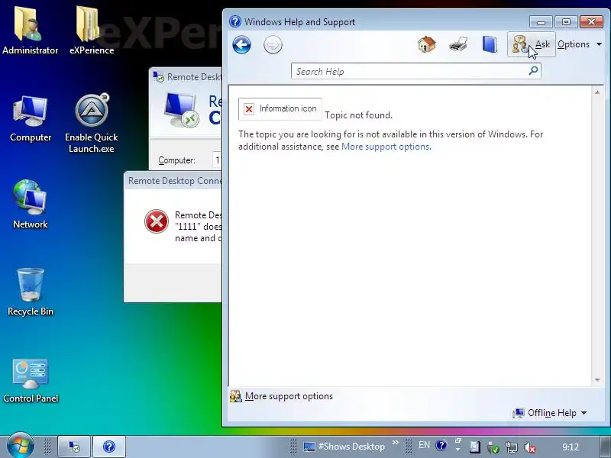The image size is (611, 458).
Task: Click the search magnifier icon
Action: pyautogui.click(x=533, y=70)
